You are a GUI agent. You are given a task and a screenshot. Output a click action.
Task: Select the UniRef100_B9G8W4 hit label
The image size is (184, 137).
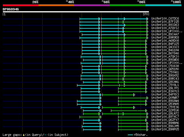click(x=165, y=101)
